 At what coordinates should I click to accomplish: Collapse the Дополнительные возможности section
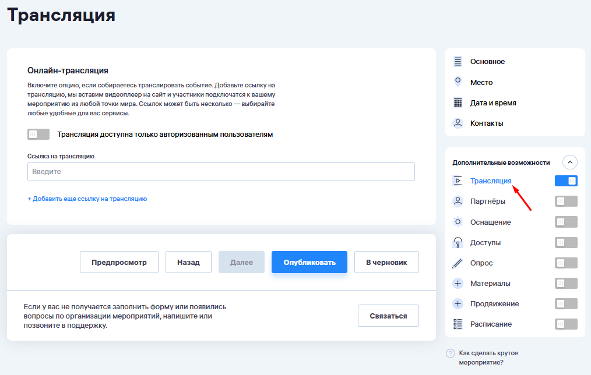pos(570,162)
